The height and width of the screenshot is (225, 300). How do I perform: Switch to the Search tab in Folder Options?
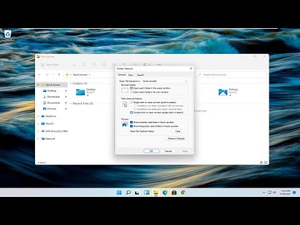tap(140, 75)
